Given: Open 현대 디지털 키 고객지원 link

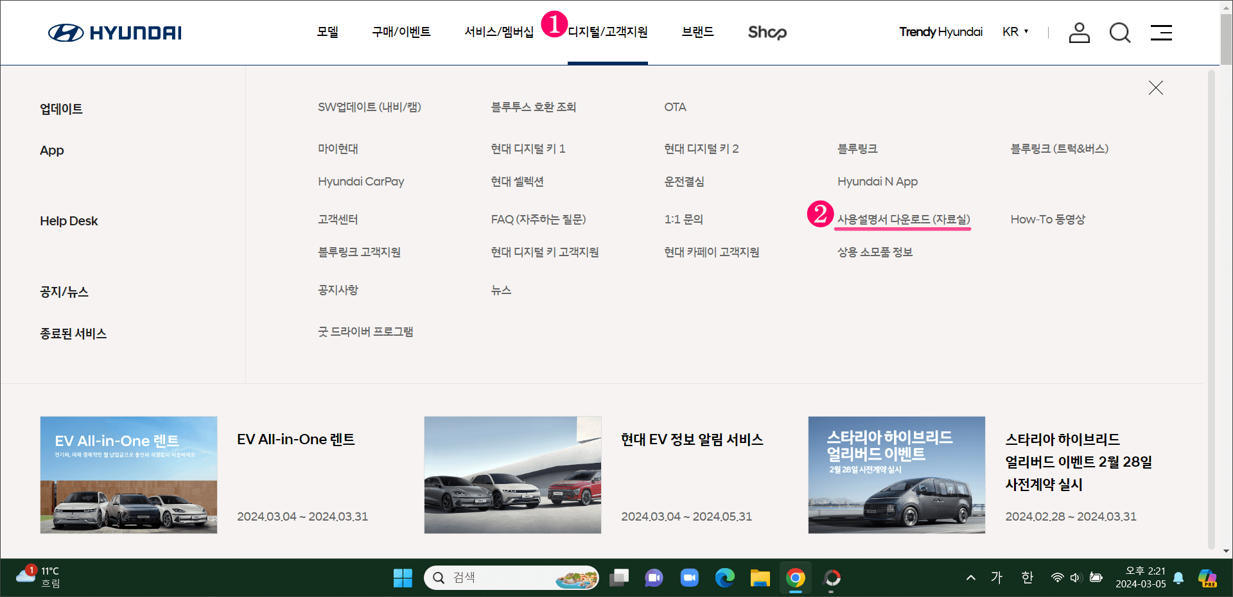Looking at the screenshot, I should (x=545, y=252).
